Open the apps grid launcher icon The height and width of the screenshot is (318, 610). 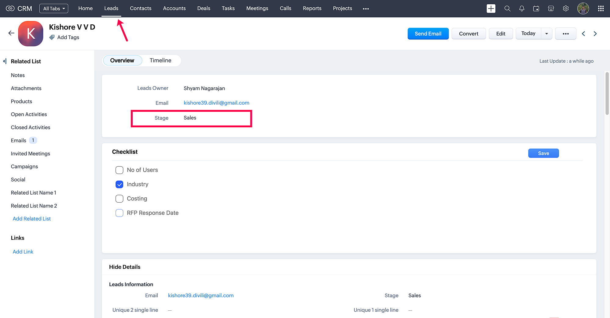(x=601, y=9)
